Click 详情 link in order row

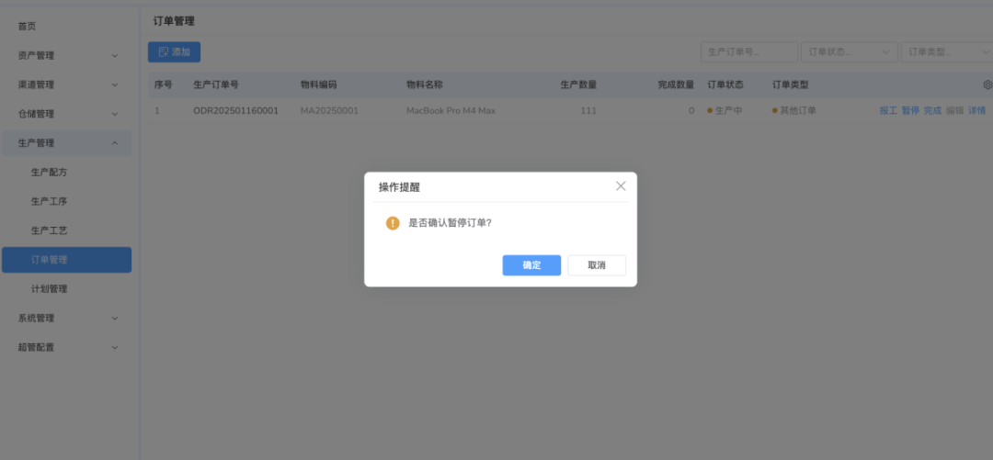click(976, 111)
